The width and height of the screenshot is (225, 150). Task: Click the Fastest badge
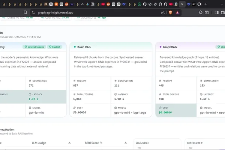click(54, 47)
